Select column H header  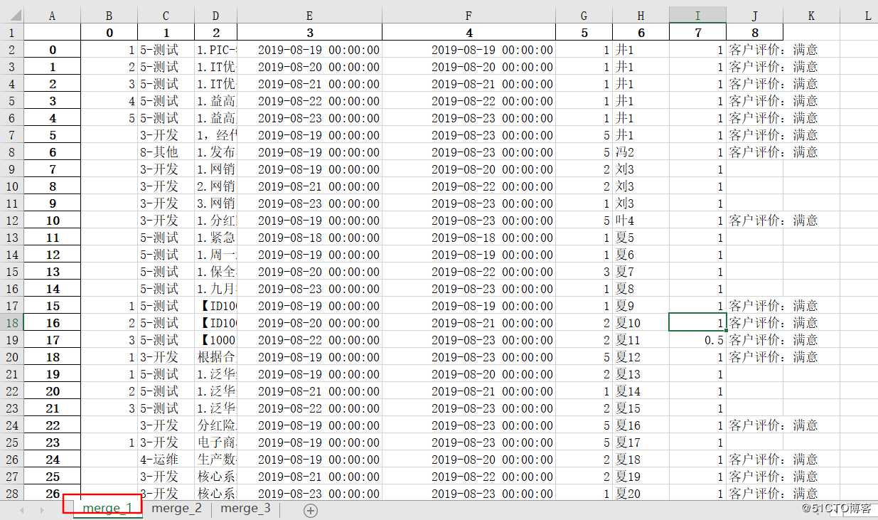[641, 16]
